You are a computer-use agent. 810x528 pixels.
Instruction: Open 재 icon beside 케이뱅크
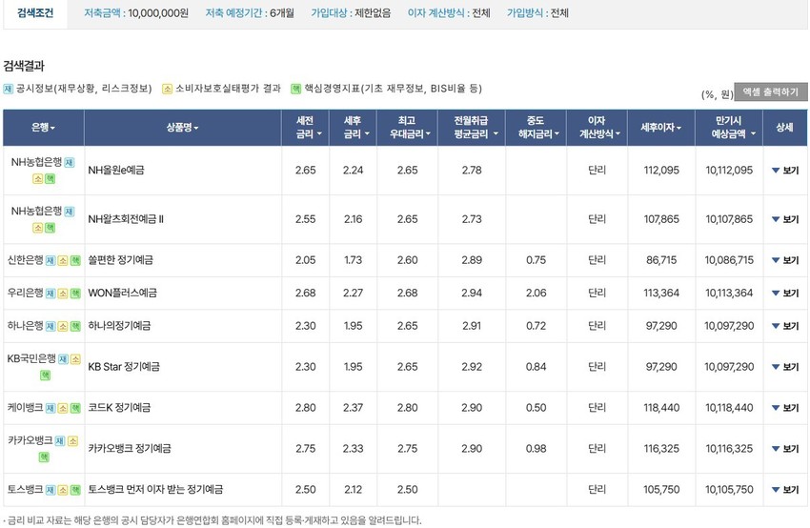51,408
